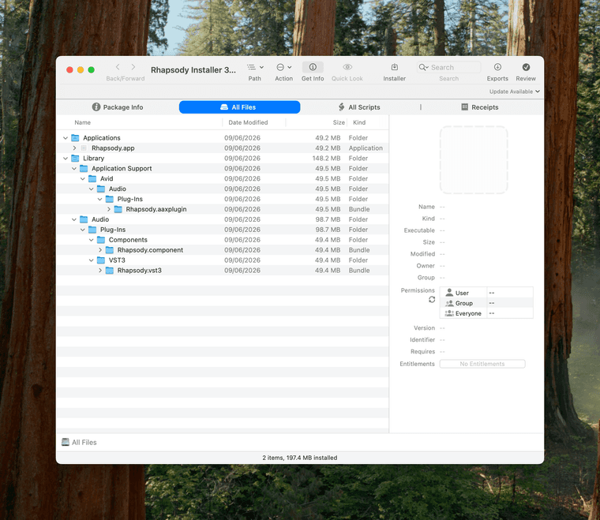Sort by the Kind column header
Viewport: 600px width, 520px height.
point(359,122)
